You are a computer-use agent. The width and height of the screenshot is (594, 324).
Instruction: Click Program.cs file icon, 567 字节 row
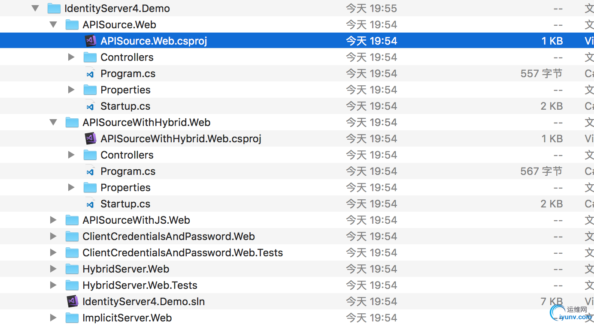point(90,171)
